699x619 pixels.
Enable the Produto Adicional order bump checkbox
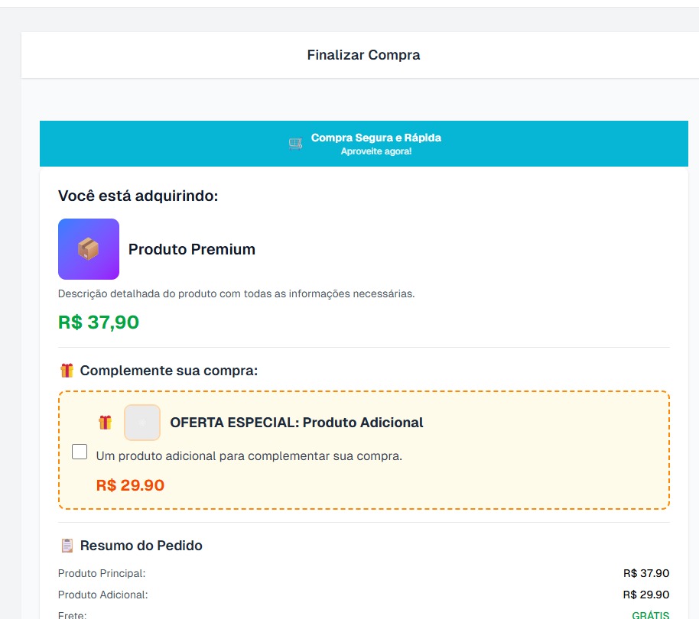pos(78,452)
